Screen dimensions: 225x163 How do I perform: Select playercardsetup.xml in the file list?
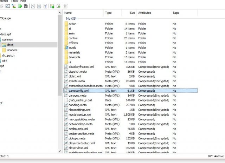pos(130,143)
